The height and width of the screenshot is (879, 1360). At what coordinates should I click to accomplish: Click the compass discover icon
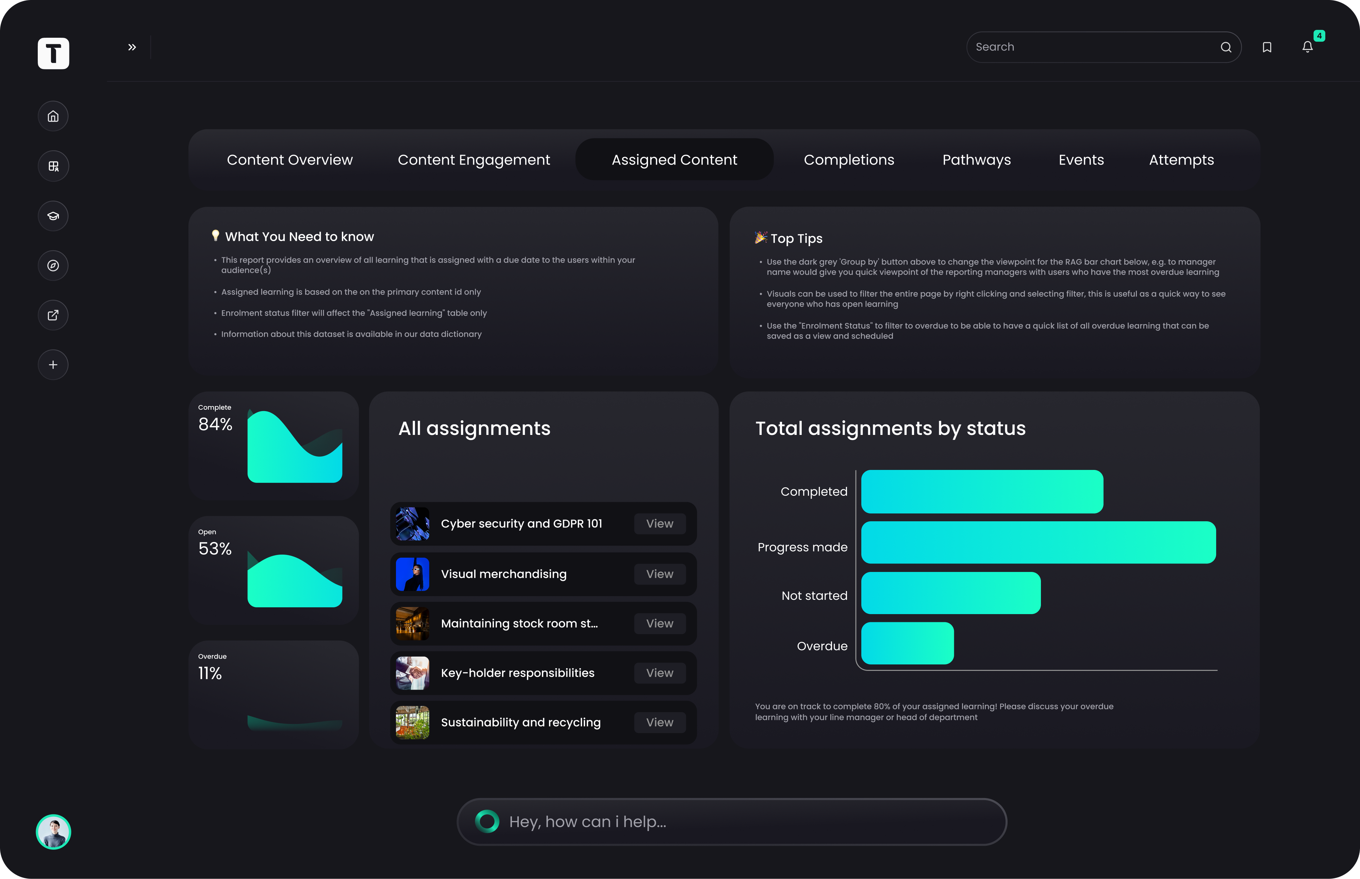pyautogui.click(x=53, y=266)
